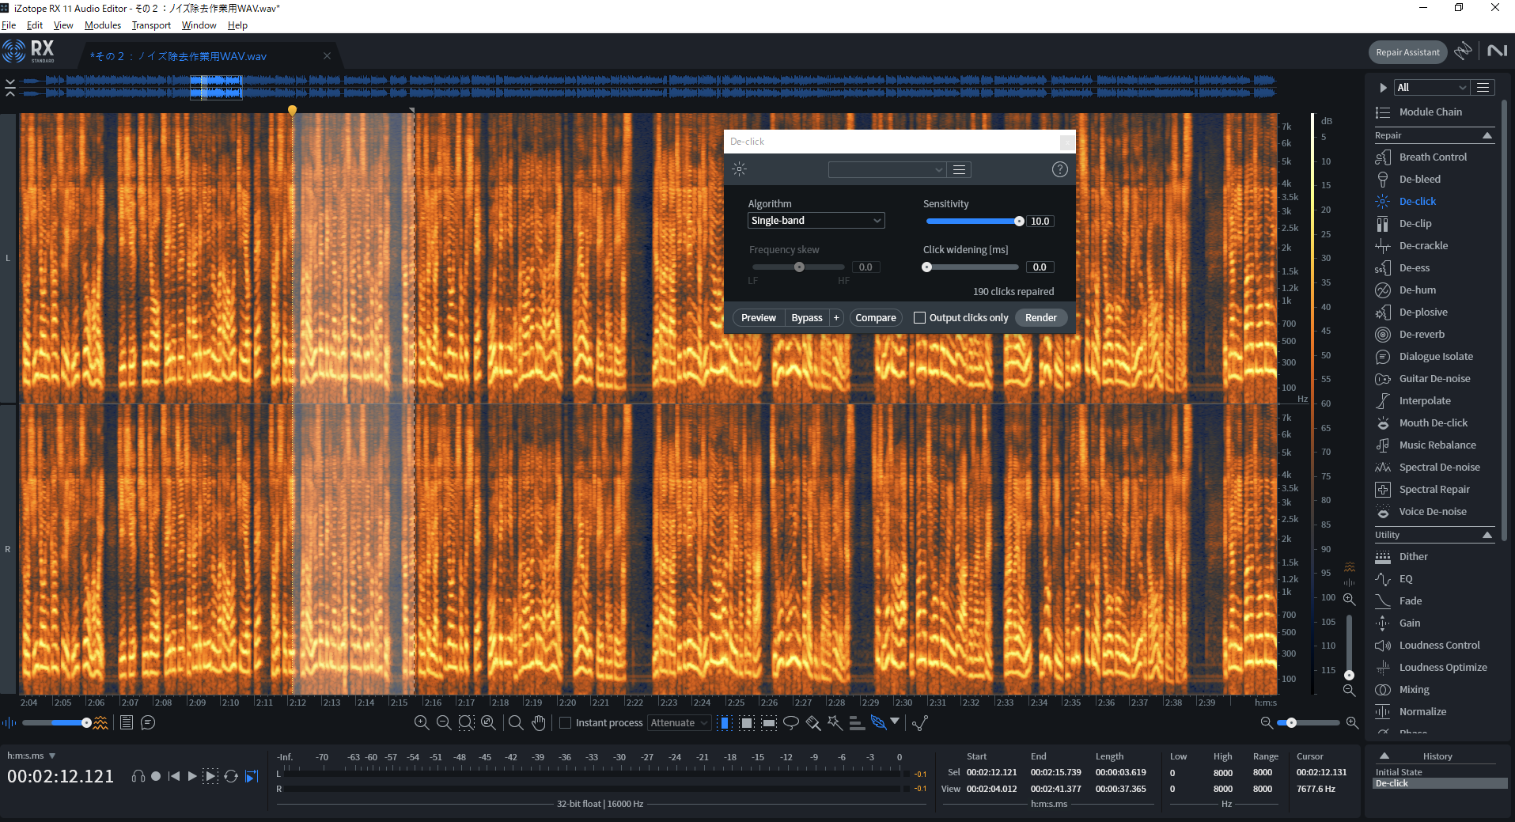Open the markers and regions list icon
Image resolution: width=1515 pixels, height=822 pixels.
click(126, 722)
